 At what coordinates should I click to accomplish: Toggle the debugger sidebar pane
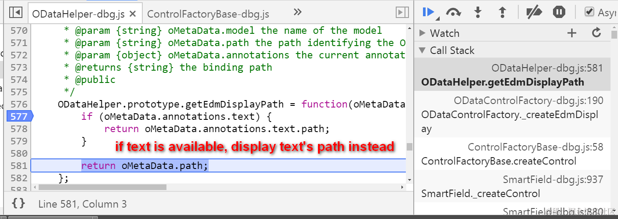point(402,12)
